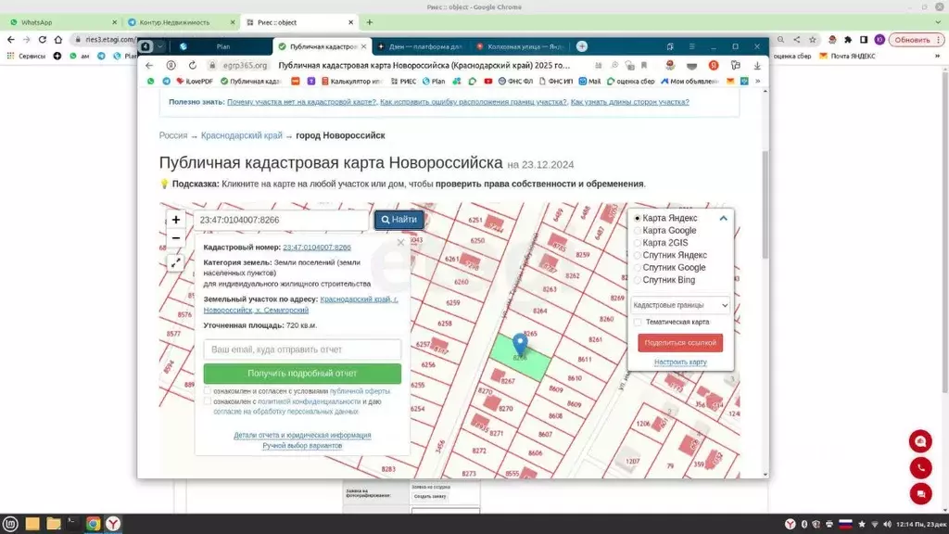Open Краснодарский край breadcrumb link

click(x=242, y=135)
